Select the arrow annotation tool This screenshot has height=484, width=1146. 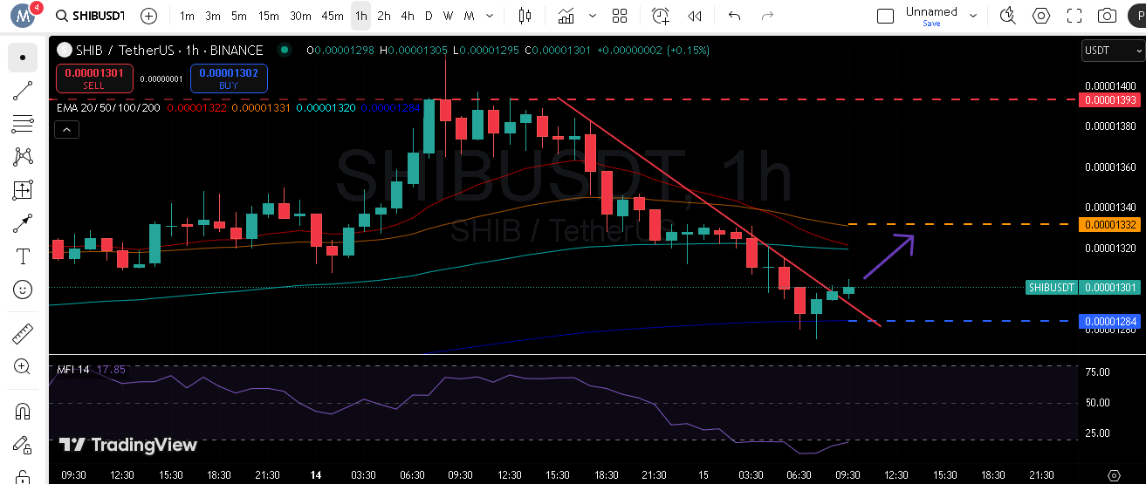(23, 223)
